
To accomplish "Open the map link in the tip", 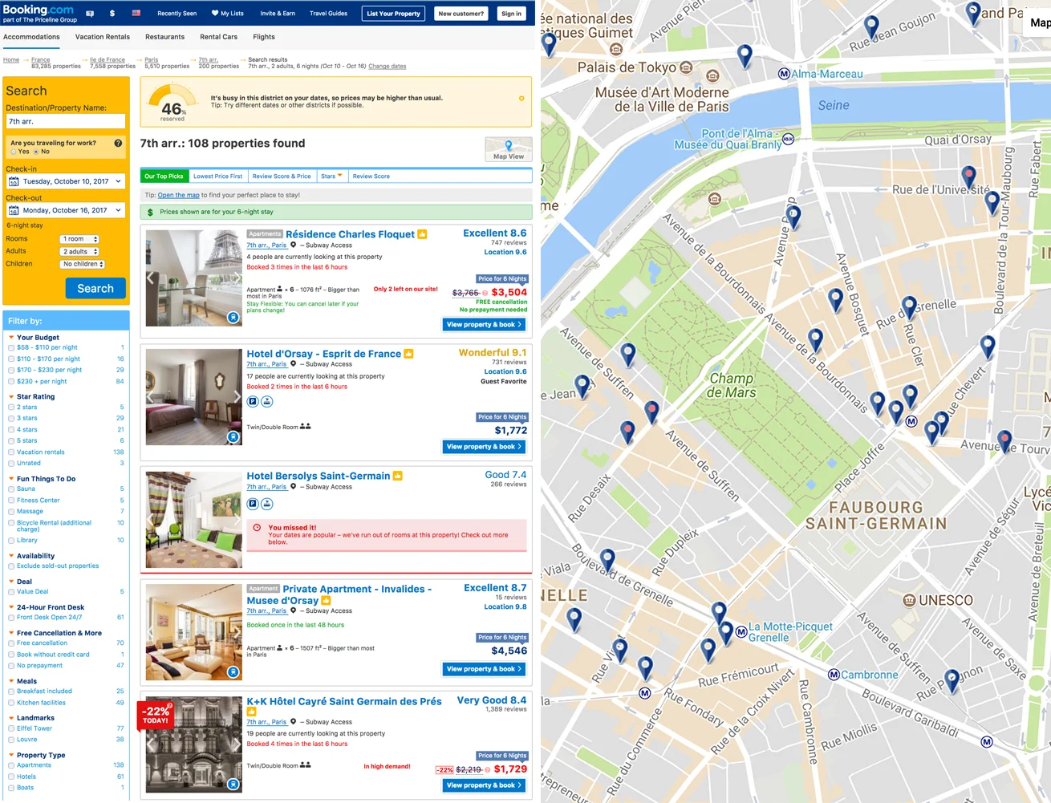I will coord(178,195).
